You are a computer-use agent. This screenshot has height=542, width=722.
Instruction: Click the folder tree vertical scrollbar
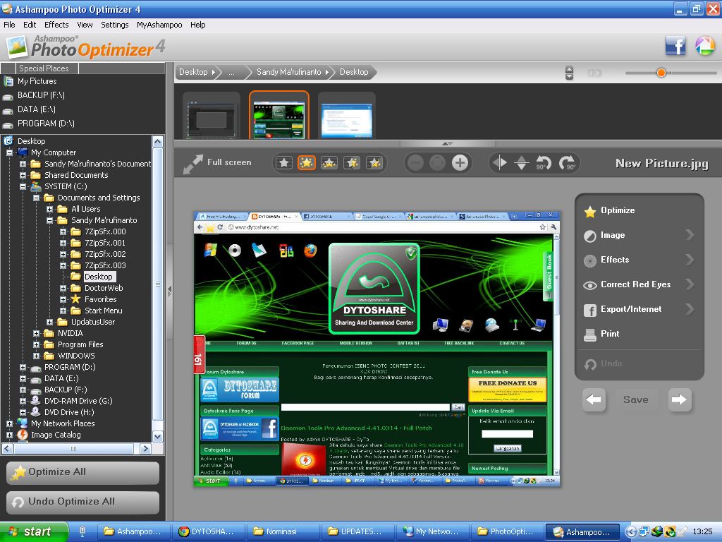coord(157,284)
